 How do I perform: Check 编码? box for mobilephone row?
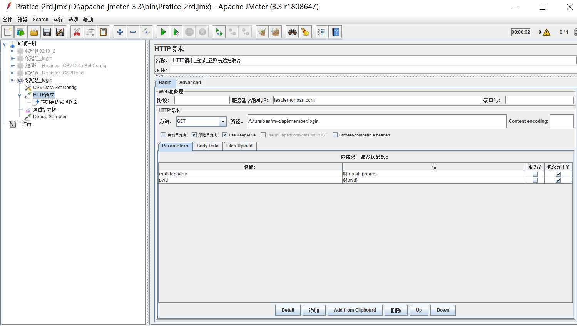click(x=535, y=174)
